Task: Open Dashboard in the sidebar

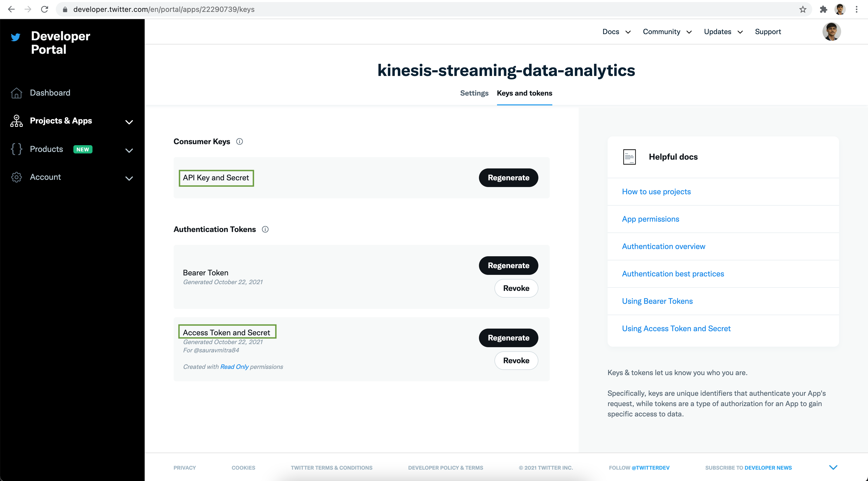Action: pos(50,93)
